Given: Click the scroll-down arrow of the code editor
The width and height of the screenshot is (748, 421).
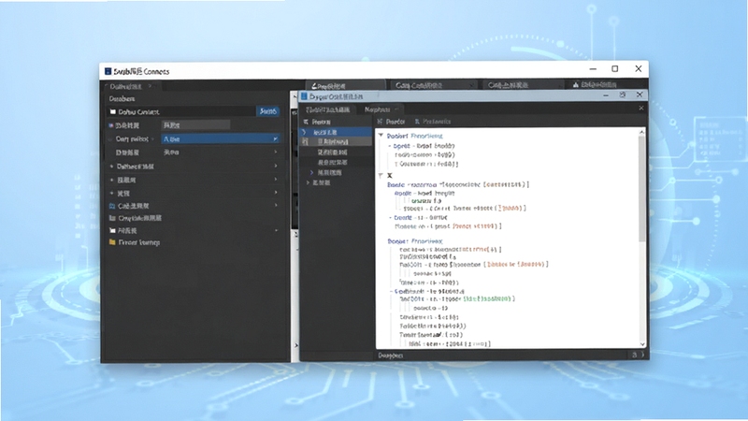Looking at the screenshot, I should click(x=642, y=343).
